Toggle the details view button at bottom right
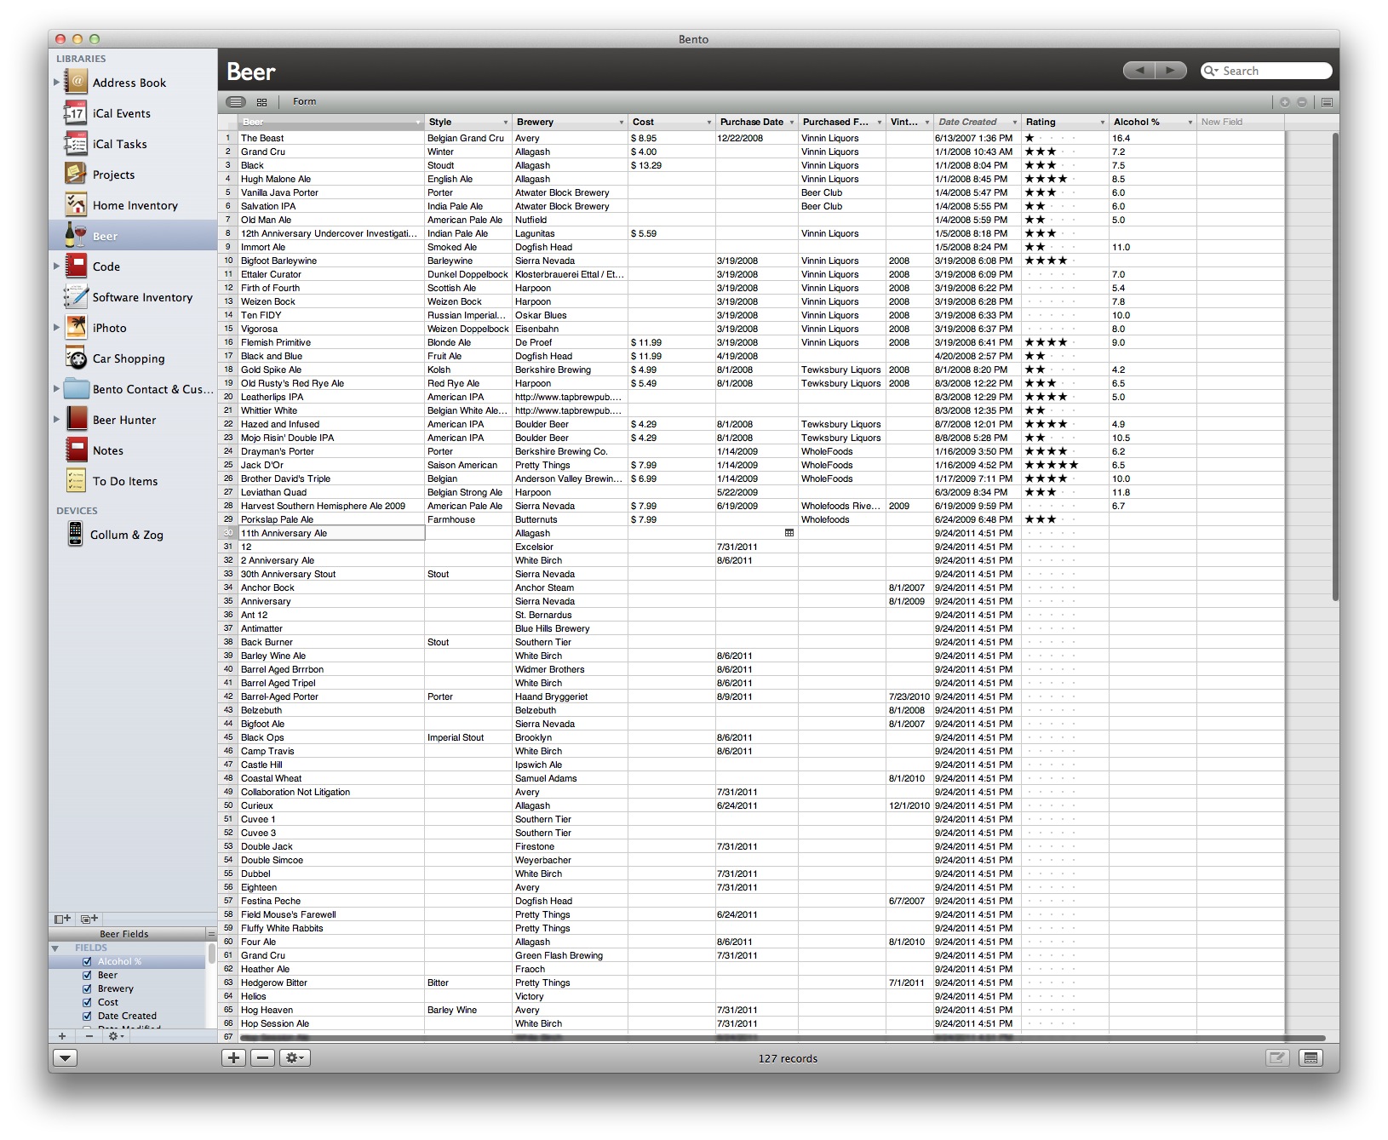The height and width of the screenshot is (1140, 1388). point(1311,1057)
